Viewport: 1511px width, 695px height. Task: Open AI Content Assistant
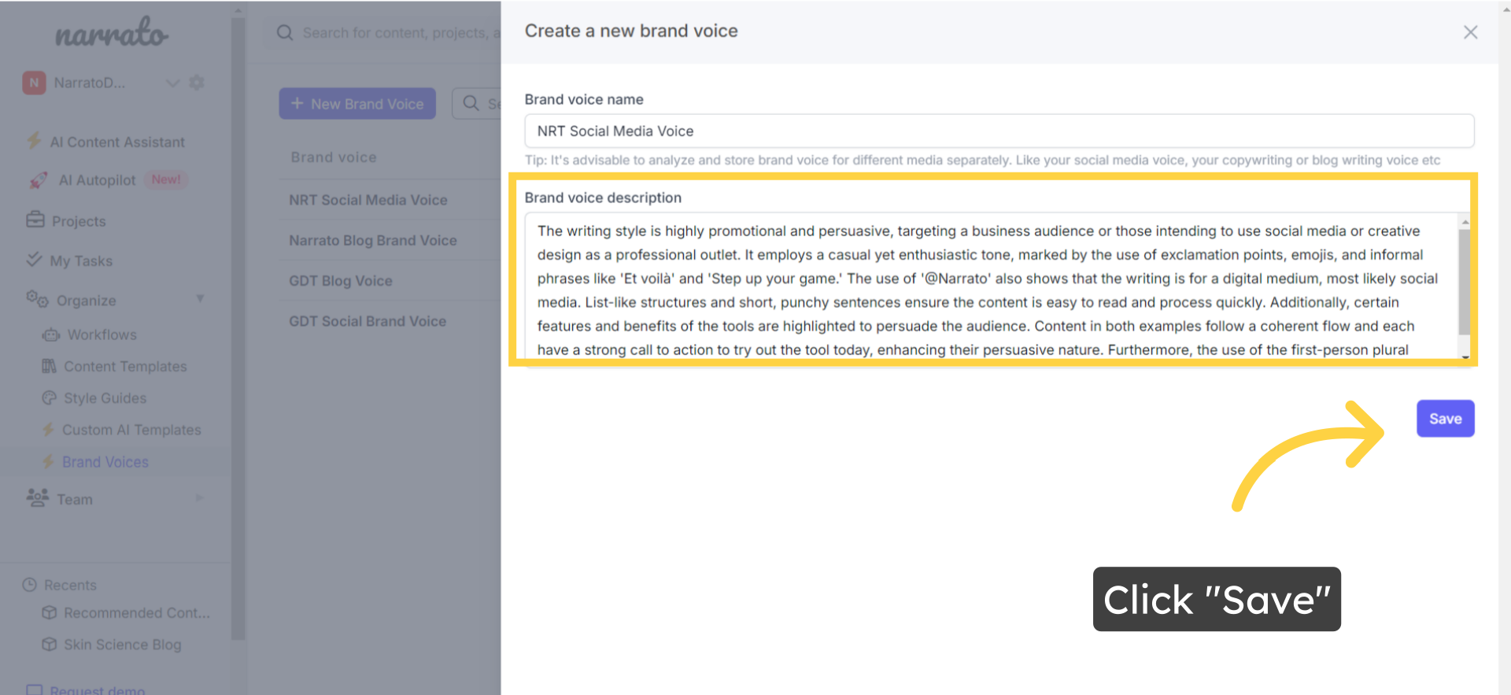point(117,142)
